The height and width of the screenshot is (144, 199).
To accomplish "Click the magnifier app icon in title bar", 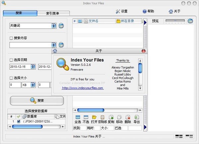I will coord(4,3).
